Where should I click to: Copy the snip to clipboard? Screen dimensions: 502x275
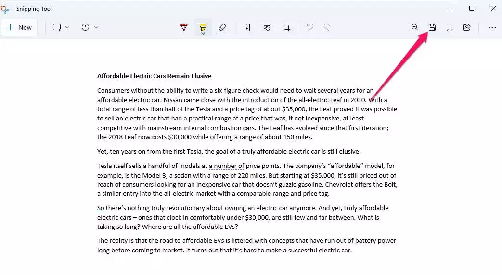click(450, 27)
